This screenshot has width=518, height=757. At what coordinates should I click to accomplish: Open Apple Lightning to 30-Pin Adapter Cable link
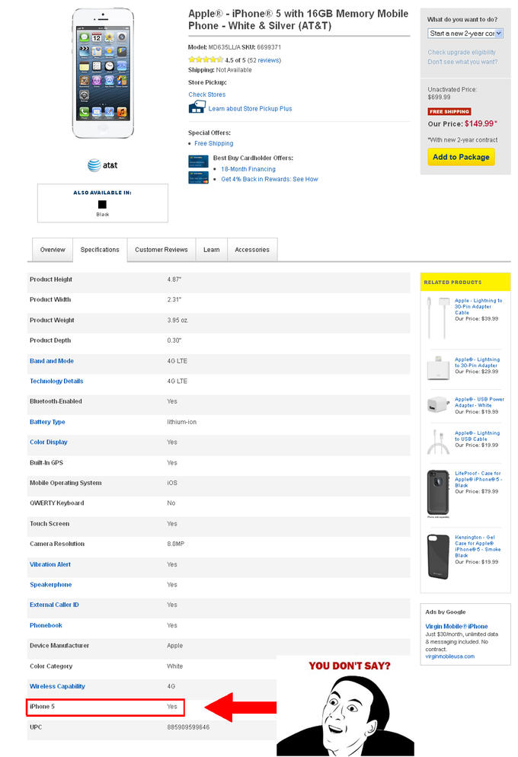click(478, 307)
